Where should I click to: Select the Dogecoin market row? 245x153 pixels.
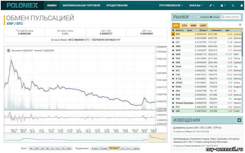pos(206,87)
